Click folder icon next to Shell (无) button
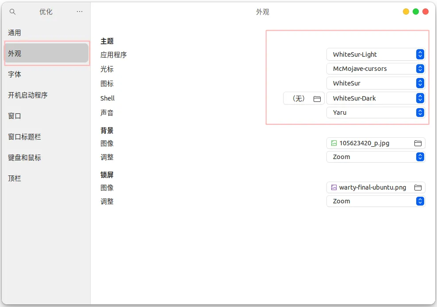 [x=317, y=99]
